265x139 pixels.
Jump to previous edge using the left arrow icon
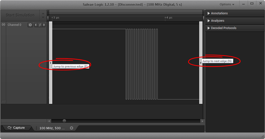[x=36, y=25]
